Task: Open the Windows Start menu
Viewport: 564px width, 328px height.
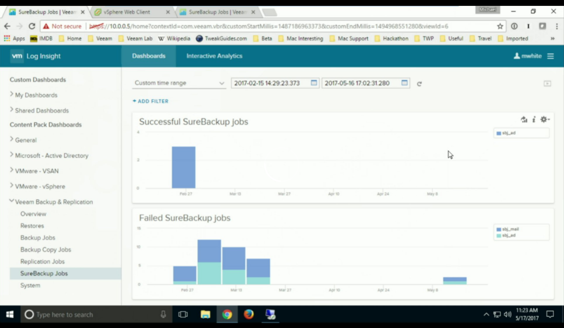Action: pos(10,314)
